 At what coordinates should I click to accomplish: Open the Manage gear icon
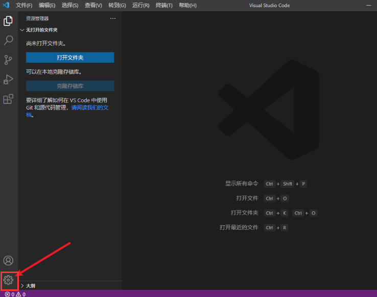pos(8,280)
